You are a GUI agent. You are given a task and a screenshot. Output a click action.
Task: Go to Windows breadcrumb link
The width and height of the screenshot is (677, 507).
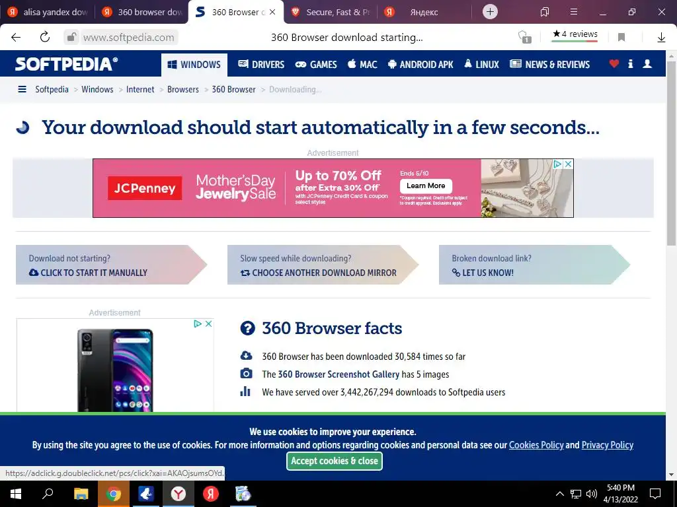coord(97,89)
